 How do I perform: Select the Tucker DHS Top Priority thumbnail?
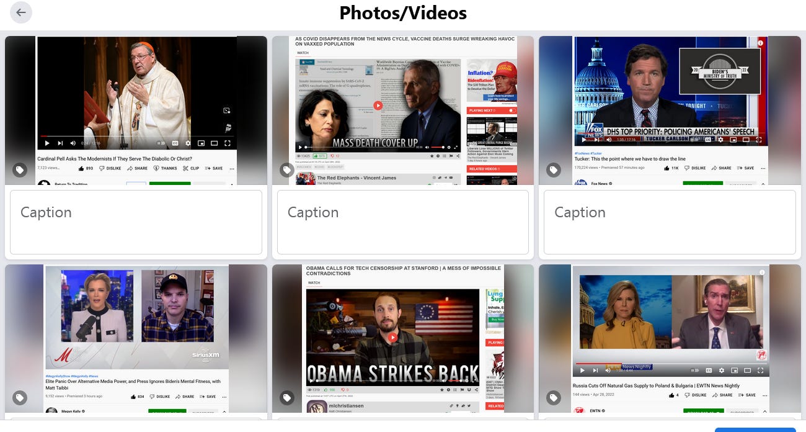(x=670, y=110)
